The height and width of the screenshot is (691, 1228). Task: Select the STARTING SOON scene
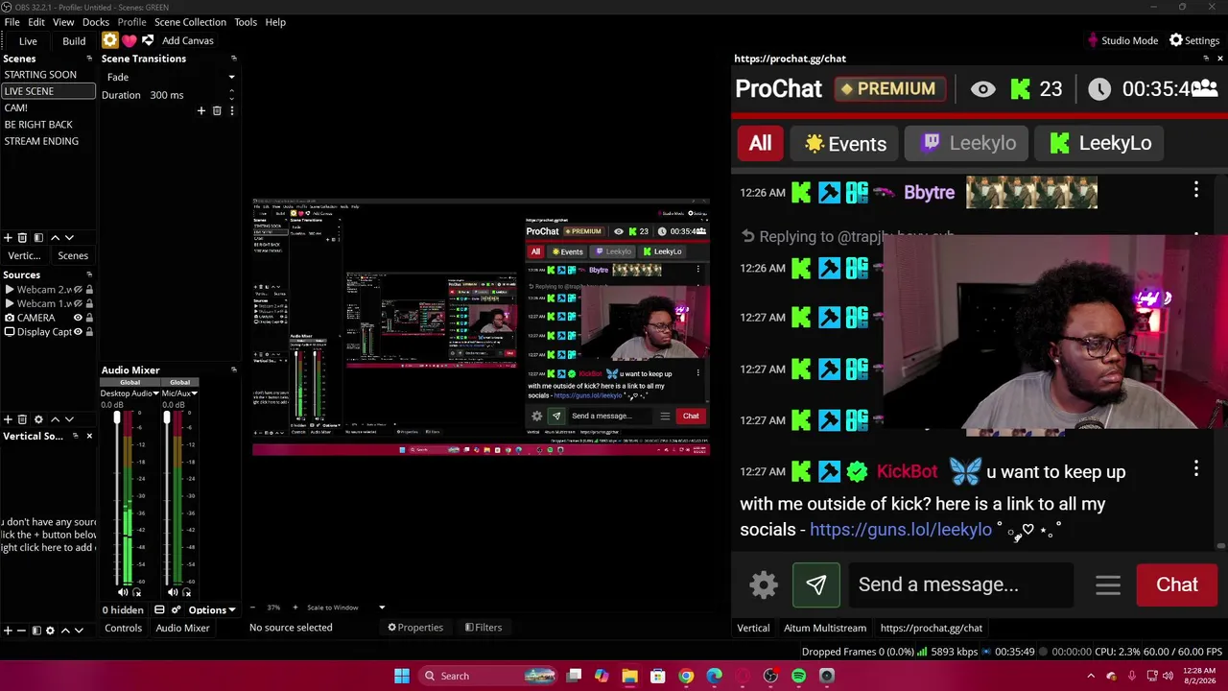tap(48, 75)
